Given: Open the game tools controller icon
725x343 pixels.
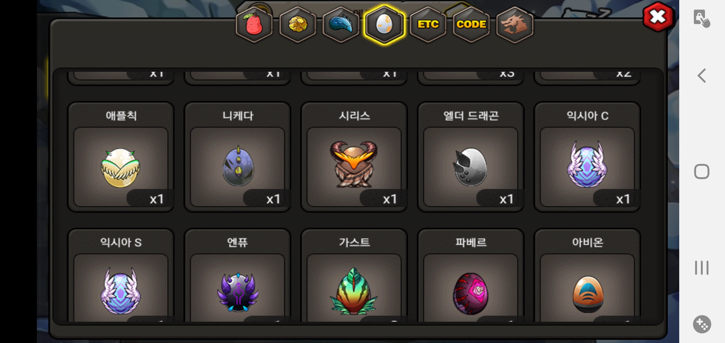Looking at the screenshot, I should pos(702,324).
